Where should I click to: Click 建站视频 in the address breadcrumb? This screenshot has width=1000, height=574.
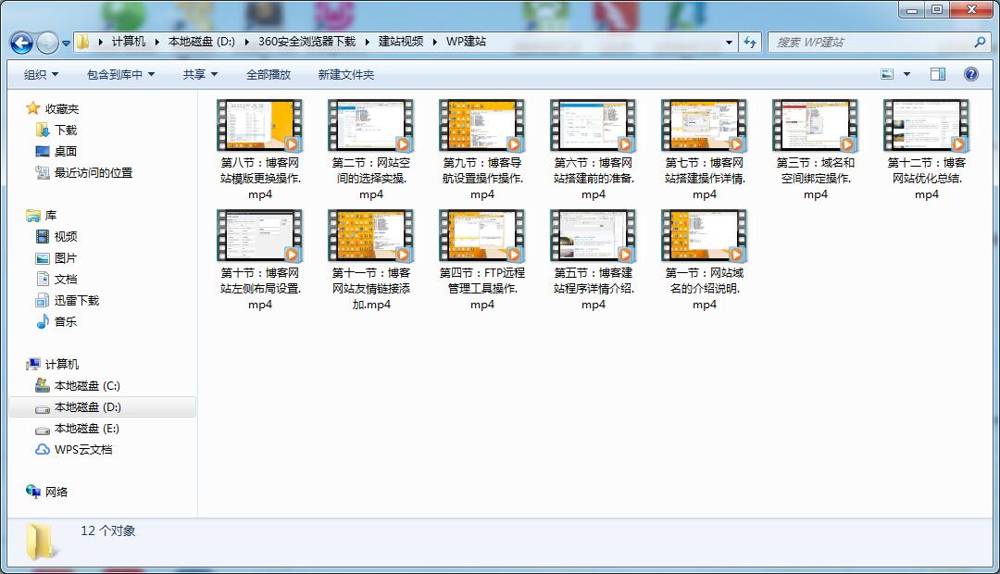(401, 42)
